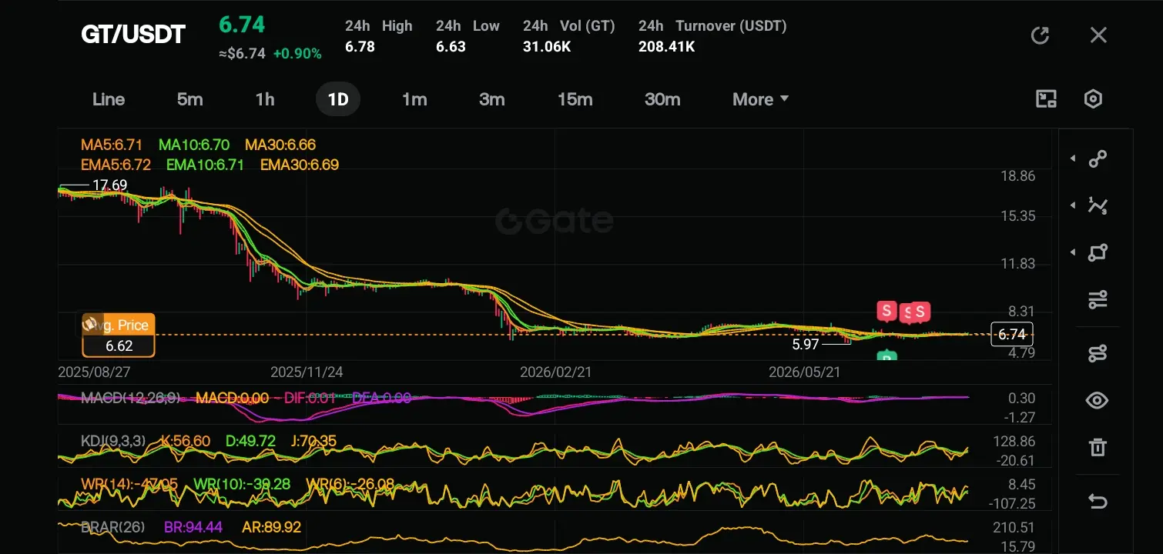1163x554 pixels.
Task: Open chart settings hexagon icon
Action: (1094, 98)
